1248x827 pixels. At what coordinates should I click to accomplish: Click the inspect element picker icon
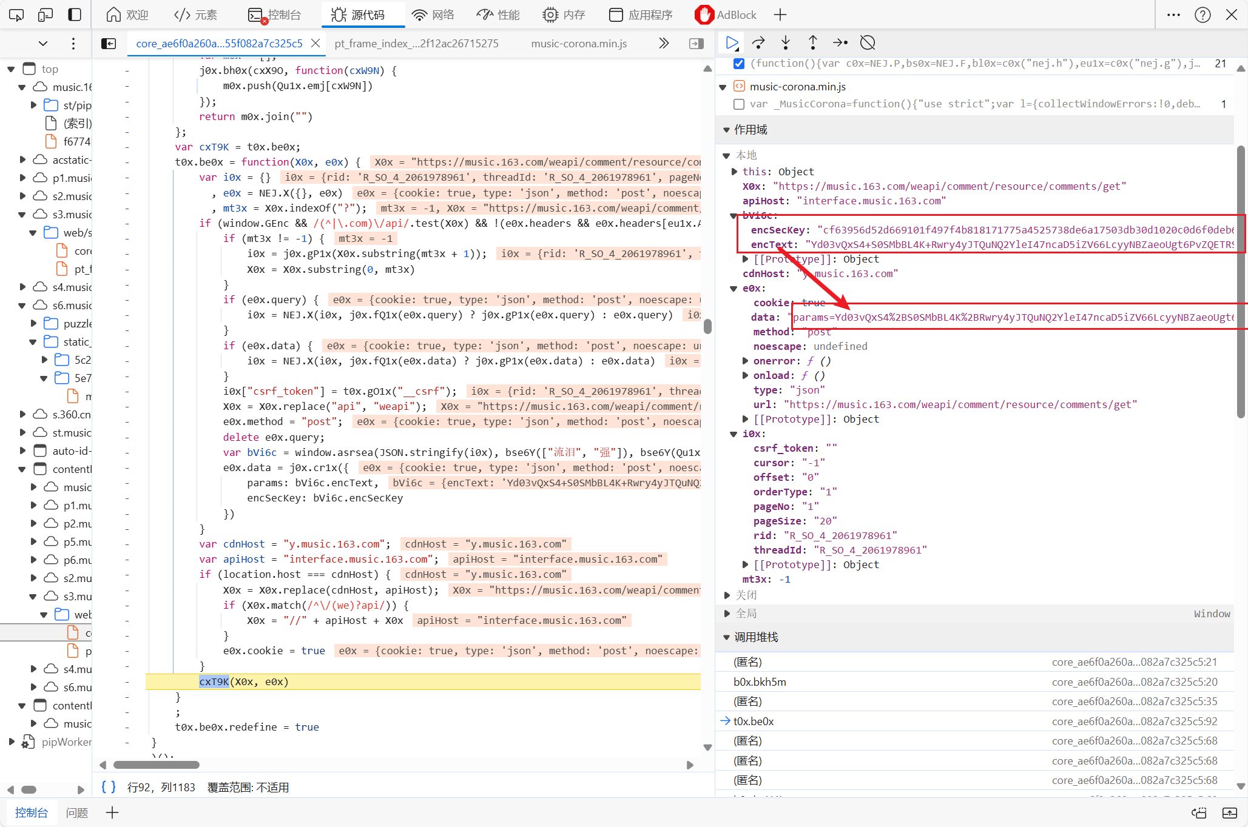coord(16,15)
